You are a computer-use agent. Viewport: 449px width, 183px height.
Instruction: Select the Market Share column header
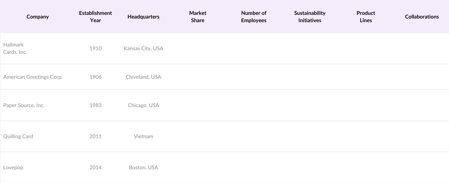point(198,17)
